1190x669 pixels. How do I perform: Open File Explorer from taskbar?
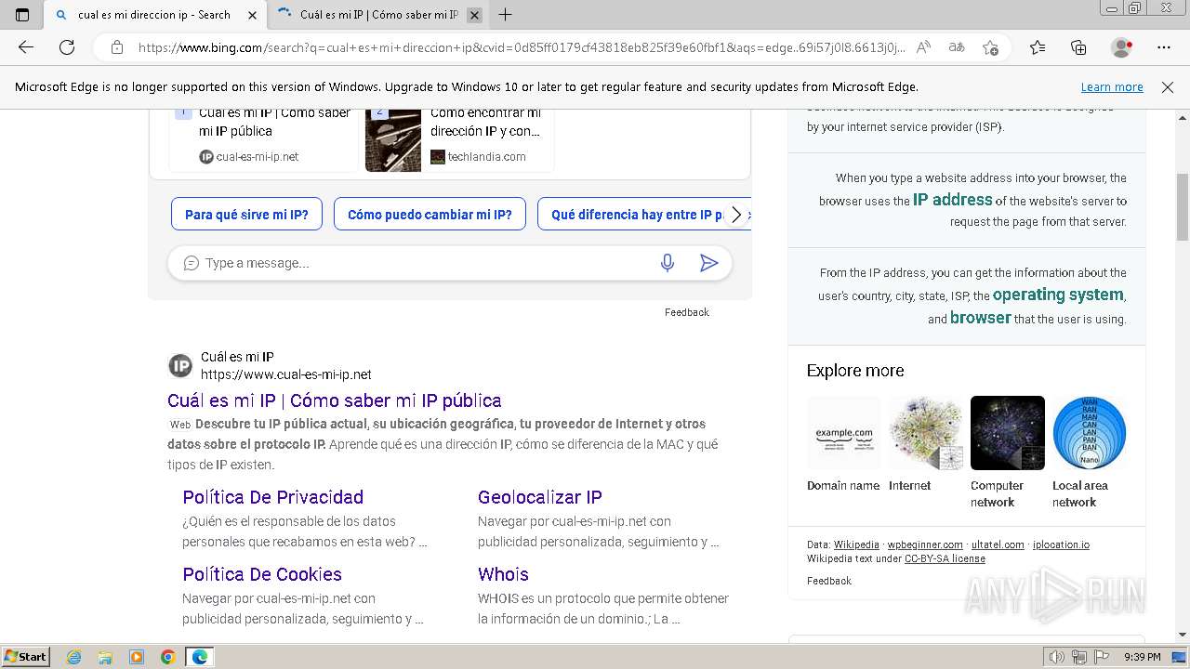[105, 657]
